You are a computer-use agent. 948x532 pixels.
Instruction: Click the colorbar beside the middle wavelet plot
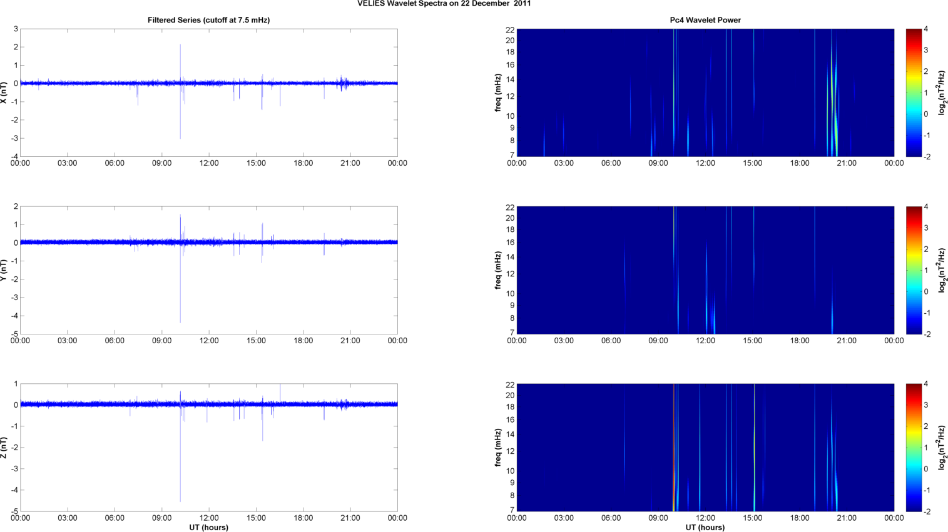pyautogui.click(x=914, y=270)
